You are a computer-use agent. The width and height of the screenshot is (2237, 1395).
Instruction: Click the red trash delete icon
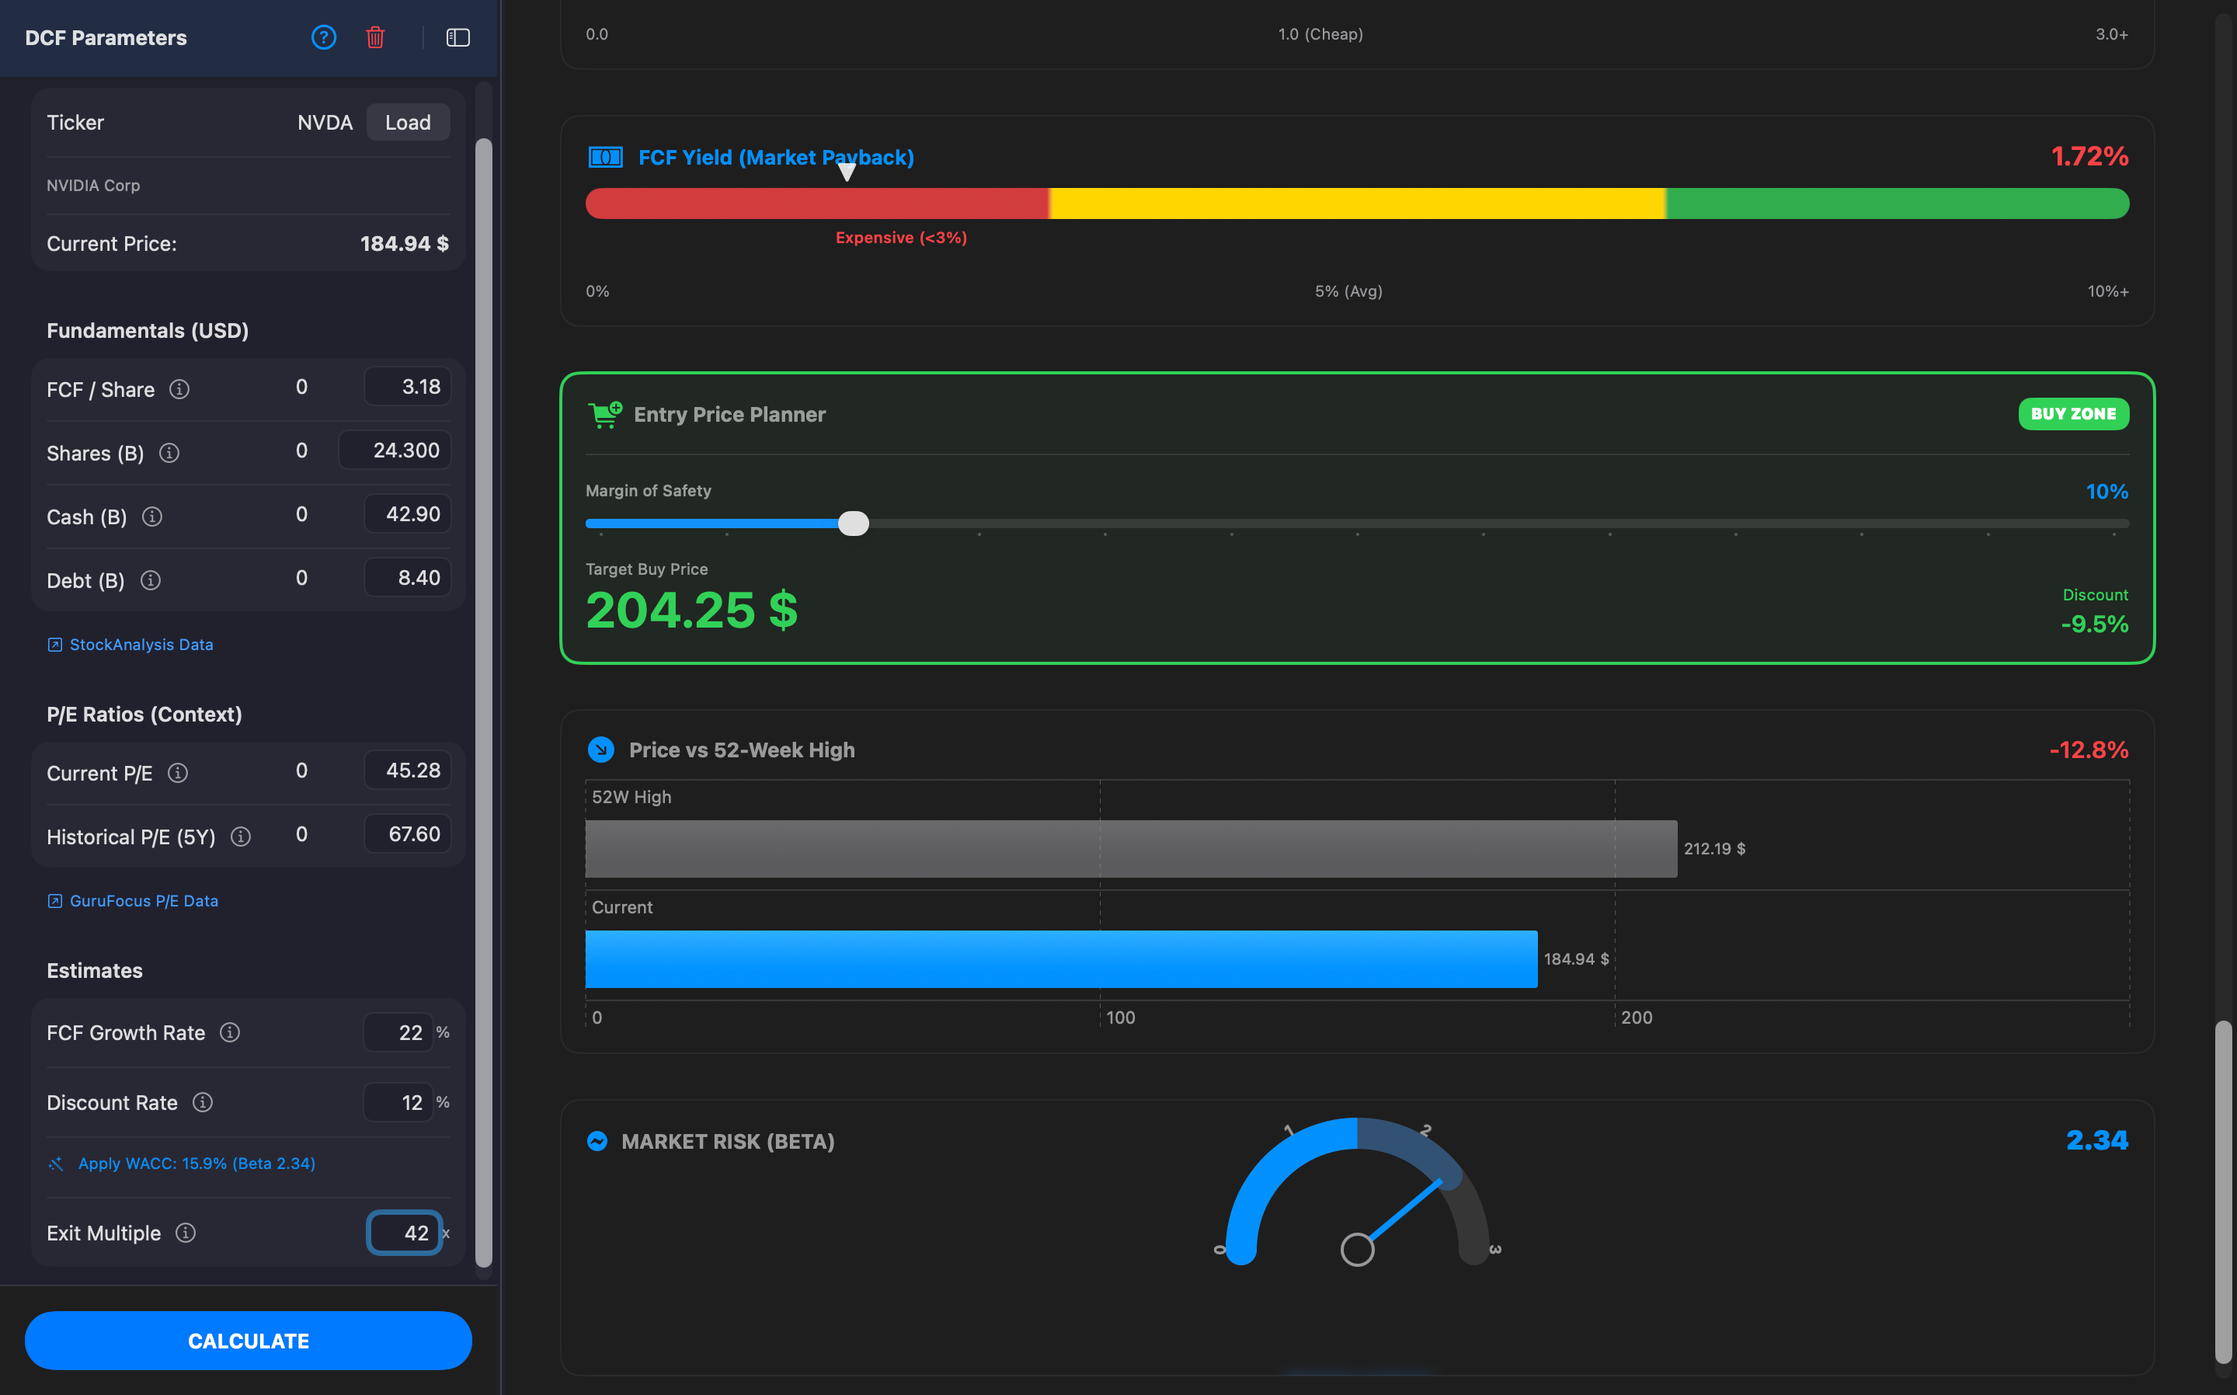(374, 38)
